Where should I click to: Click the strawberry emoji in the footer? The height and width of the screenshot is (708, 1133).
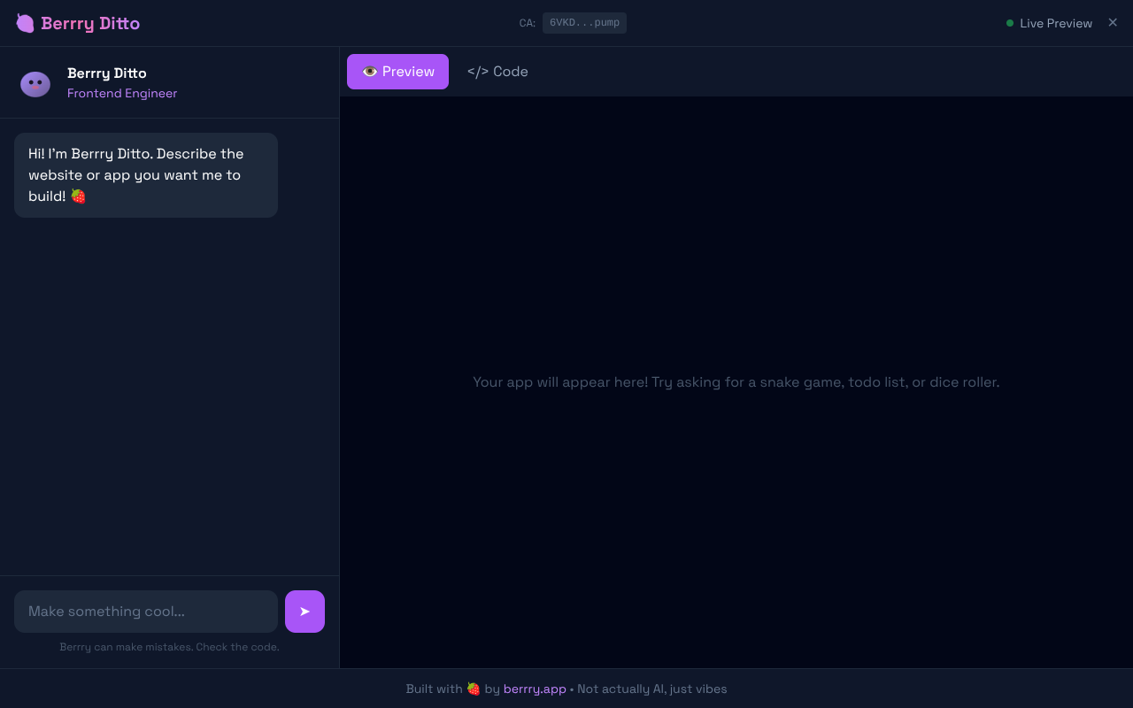tap(473, 689)
